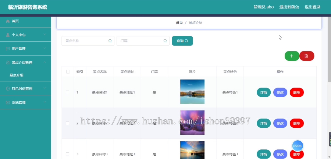Click the 景点介绍 breadcrumb text

pyautogui.click(x=196, y=22)
